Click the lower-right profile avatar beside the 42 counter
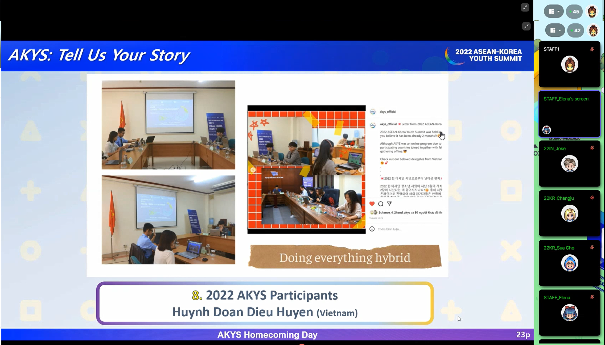Screen dimensions: 605x345 click(x=593, y=30)
